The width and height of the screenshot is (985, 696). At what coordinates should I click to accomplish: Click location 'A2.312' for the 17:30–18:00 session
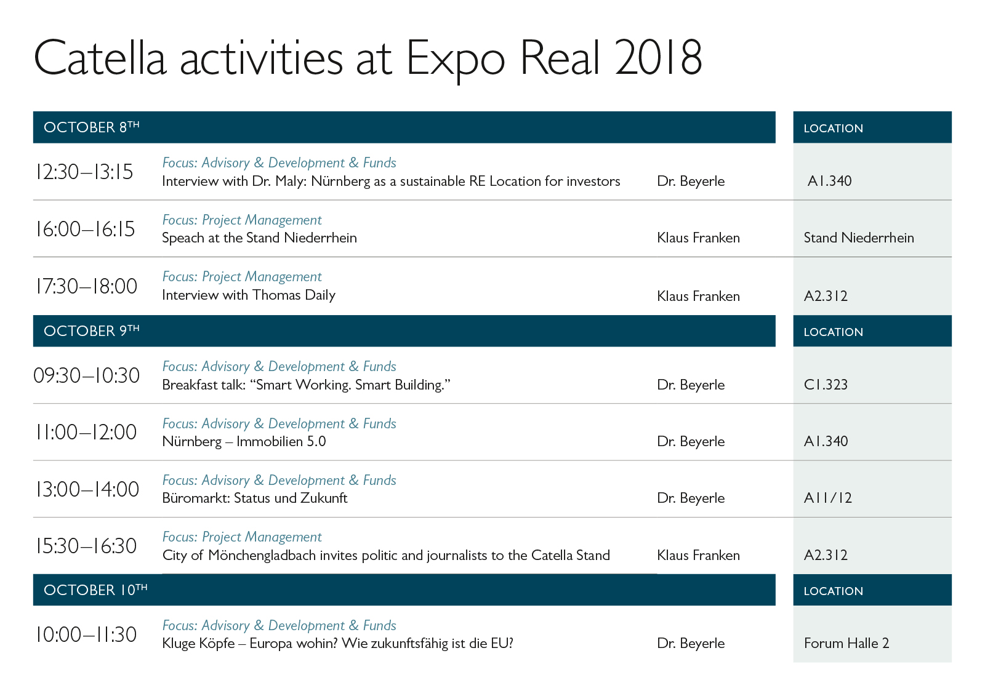pos(826,297)
